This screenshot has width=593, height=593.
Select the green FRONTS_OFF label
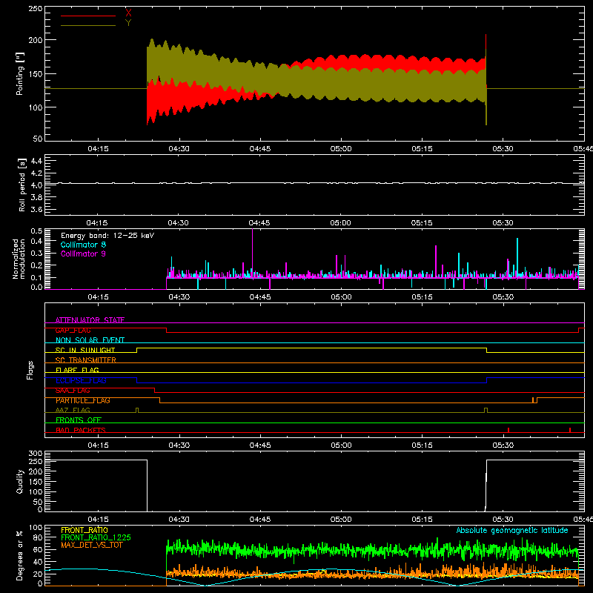[x=79, y=420]
